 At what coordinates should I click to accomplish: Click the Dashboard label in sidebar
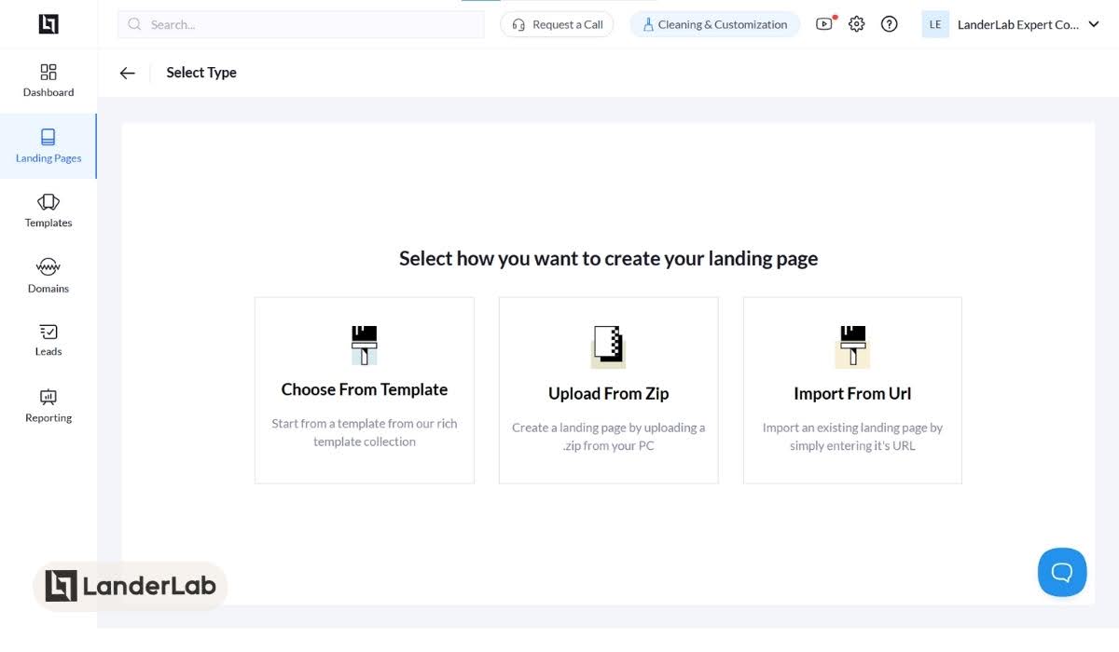pyautogui.click(x=48, y=92)
